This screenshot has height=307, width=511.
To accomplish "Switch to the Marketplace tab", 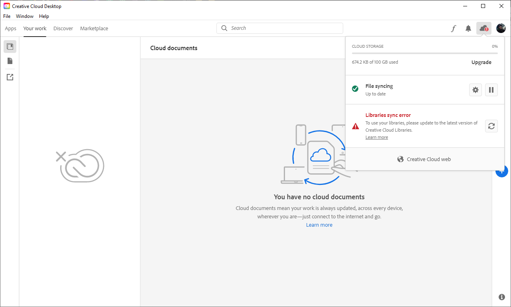I will click(x=94, y=29).
